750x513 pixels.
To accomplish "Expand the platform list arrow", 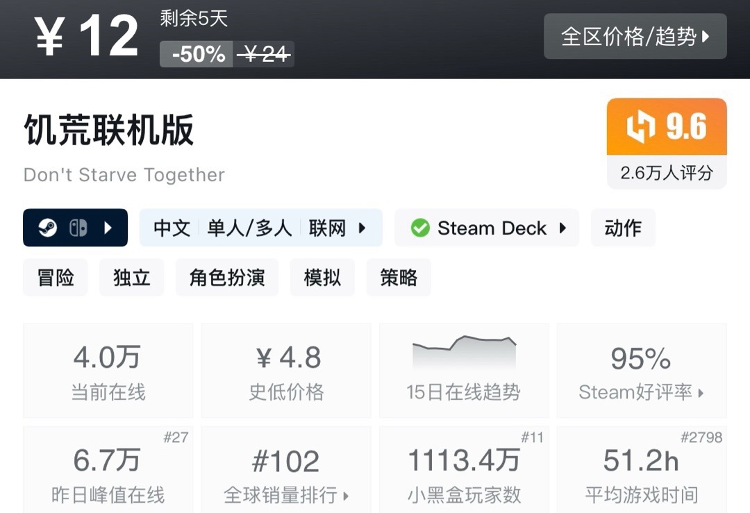I will [x=108, y=228].
